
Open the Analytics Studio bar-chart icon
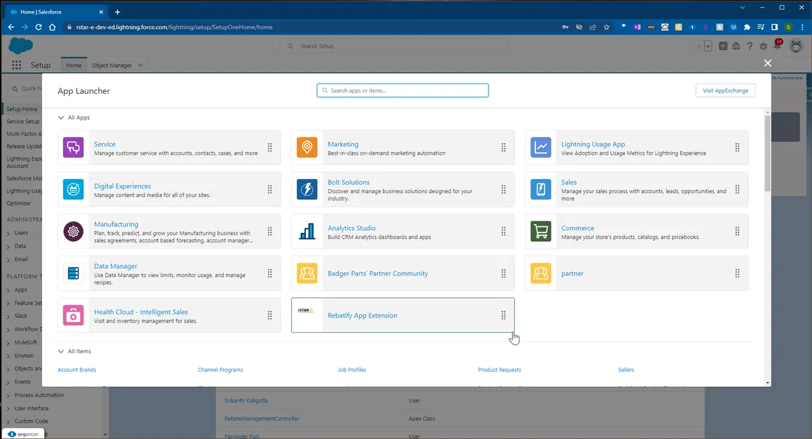click(307, 231)
